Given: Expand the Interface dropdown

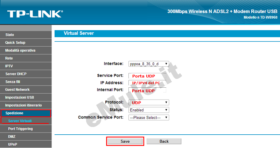Looking at the screenshot, I should 148,64.
